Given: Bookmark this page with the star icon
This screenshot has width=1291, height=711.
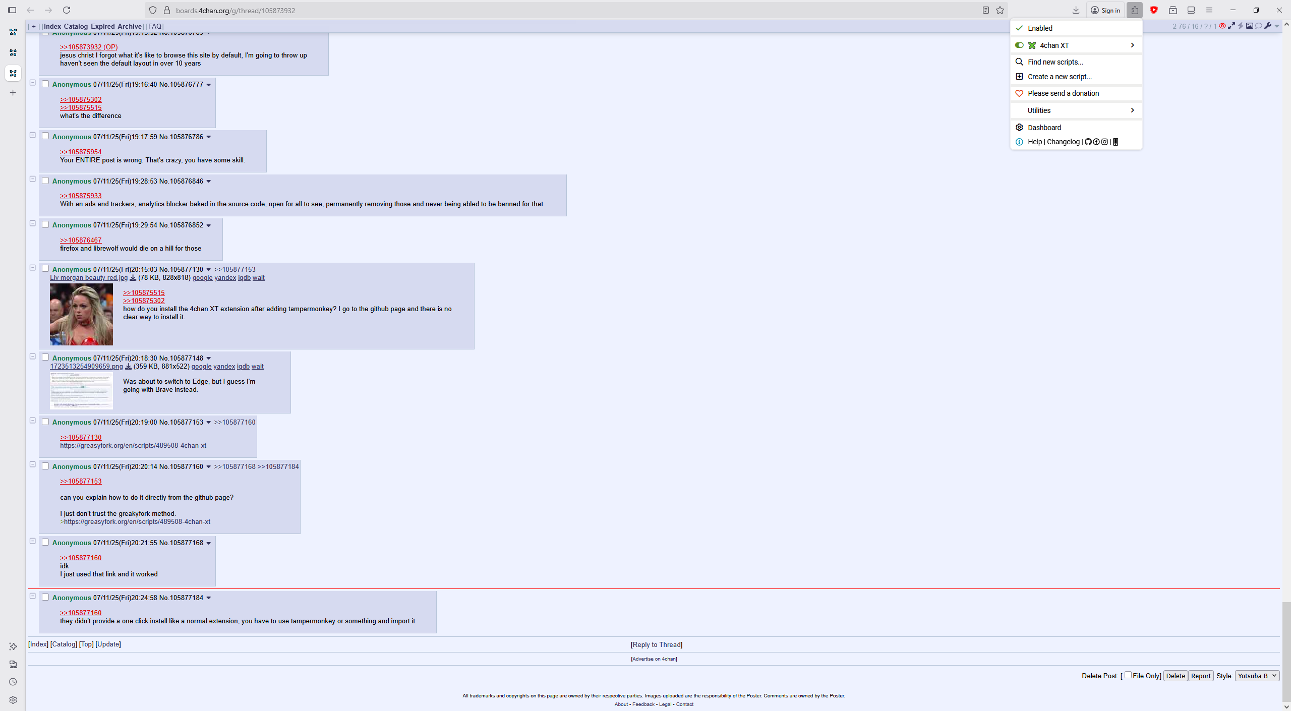Looking at the screenshot, I should pos(1000,10).
